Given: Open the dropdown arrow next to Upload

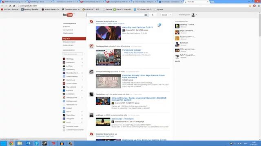Looking at the screenshot, I should coord(170,15).
